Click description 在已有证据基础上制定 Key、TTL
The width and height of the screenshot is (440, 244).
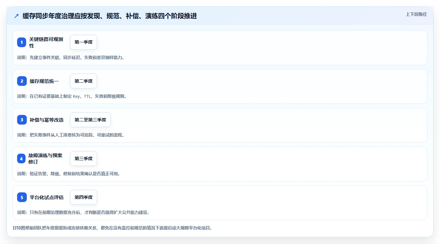(x=72, y=96)
